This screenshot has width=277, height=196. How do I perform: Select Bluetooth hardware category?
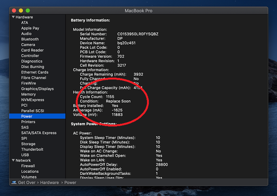pyautogui.click(x=30, y=39)
